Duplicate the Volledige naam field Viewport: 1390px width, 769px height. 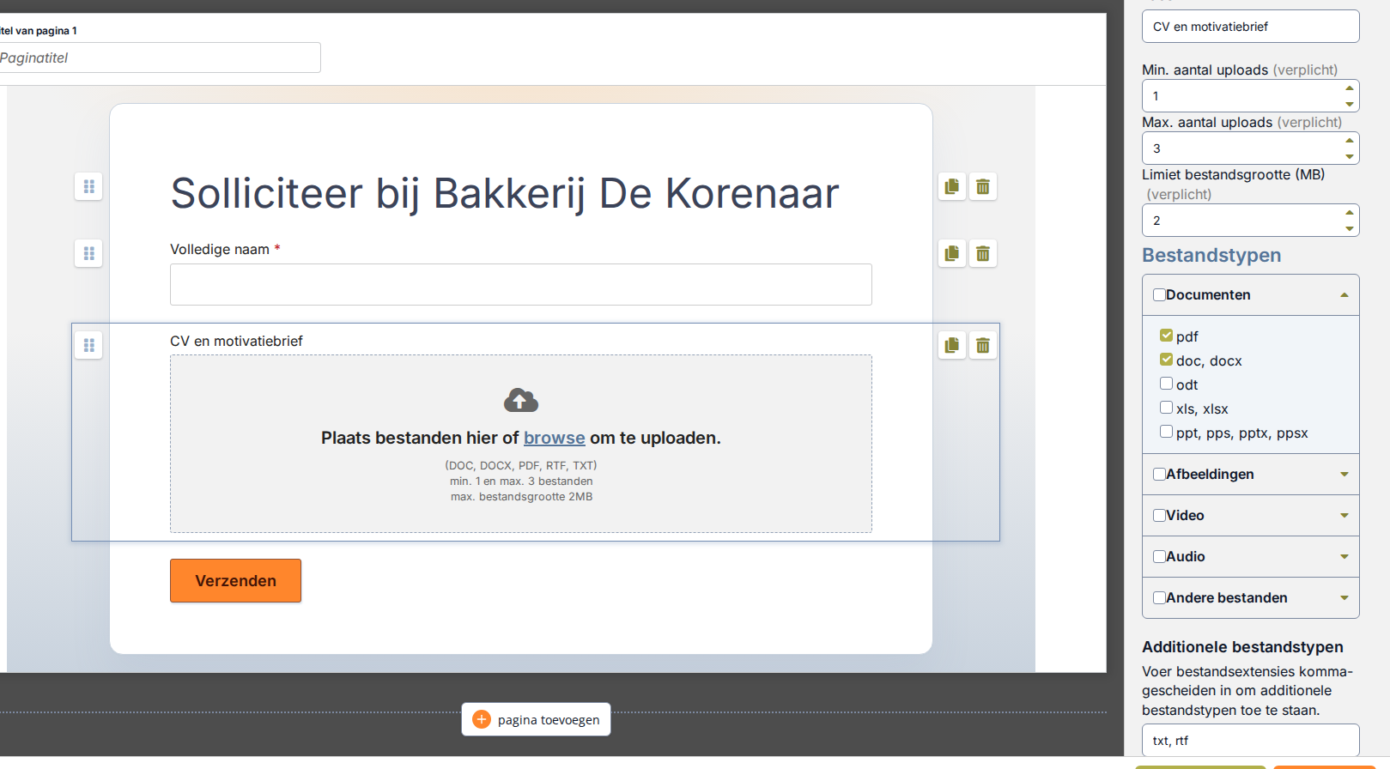pyautogui.click(x=952, y=253)
